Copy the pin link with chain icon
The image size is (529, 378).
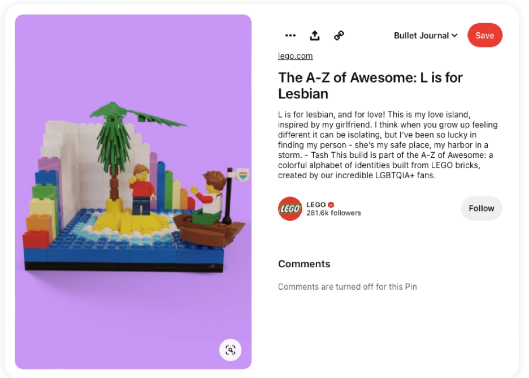pyautogui.click(x=339, y=36)
